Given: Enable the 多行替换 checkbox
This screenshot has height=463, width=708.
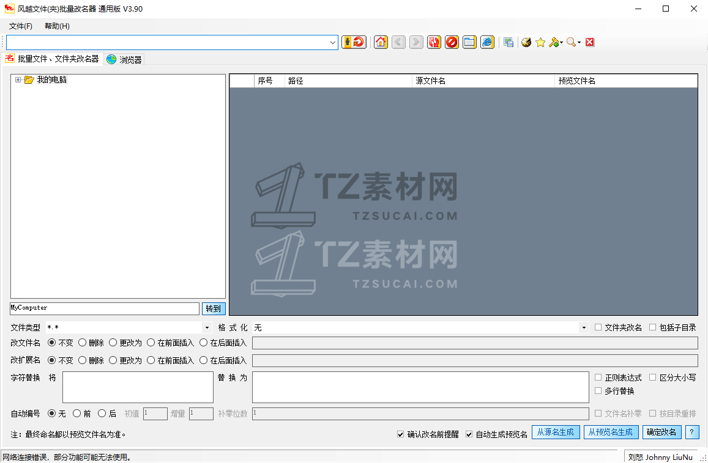Looking at the screenshot, I should (598, 391).
